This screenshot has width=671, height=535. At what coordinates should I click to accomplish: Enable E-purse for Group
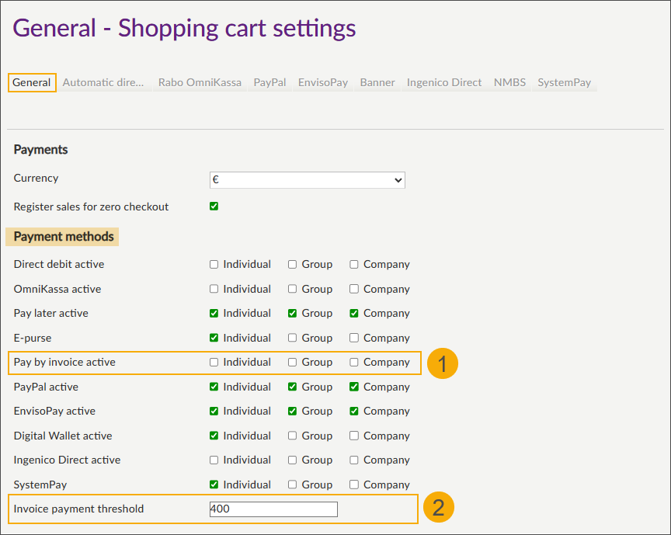tap(293, 338)
